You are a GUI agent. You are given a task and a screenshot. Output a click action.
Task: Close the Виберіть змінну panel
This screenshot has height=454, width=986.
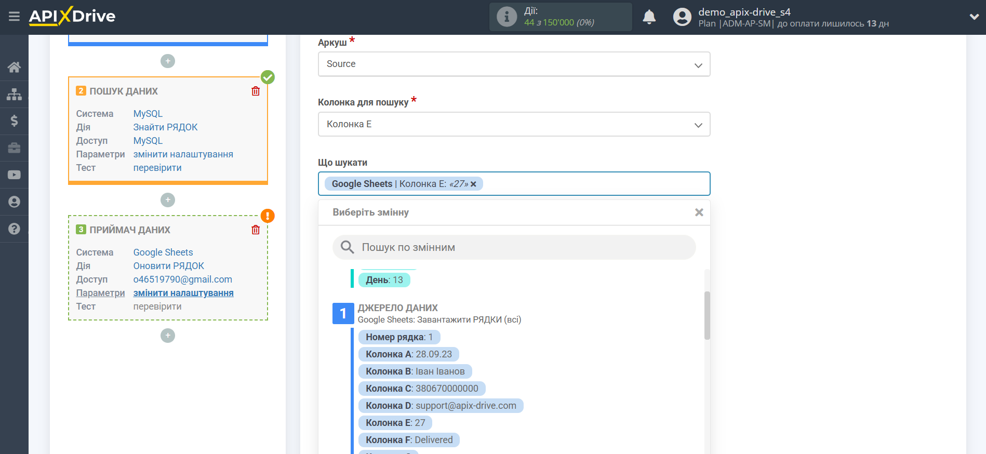coord(699,212)
